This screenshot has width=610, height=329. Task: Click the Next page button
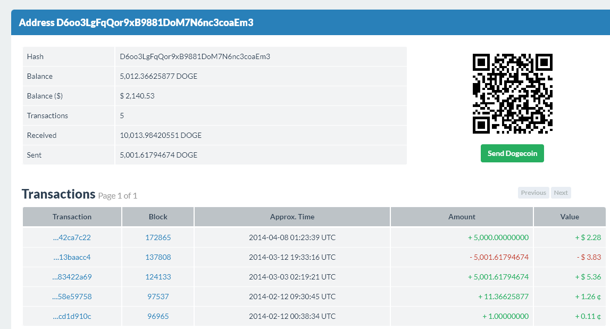tap(561, 193)
